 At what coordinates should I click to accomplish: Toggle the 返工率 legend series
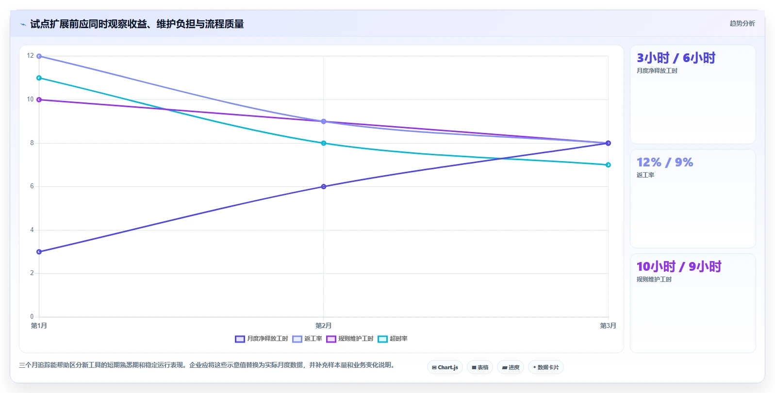[x=307, y=339]
